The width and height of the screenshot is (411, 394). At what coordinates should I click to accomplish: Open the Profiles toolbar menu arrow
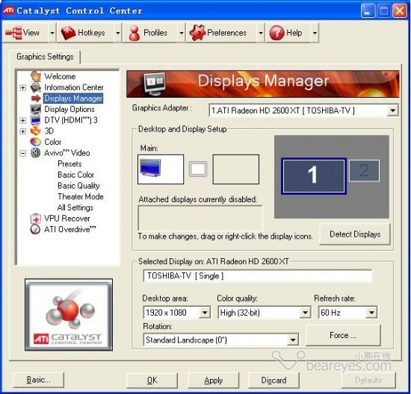182,33
